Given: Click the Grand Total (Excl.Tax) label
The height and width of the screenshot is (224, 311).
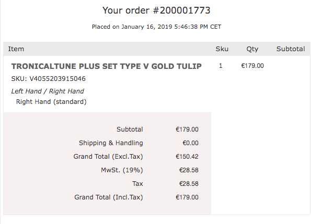Looking at the screenshot, I should point(108,157).
